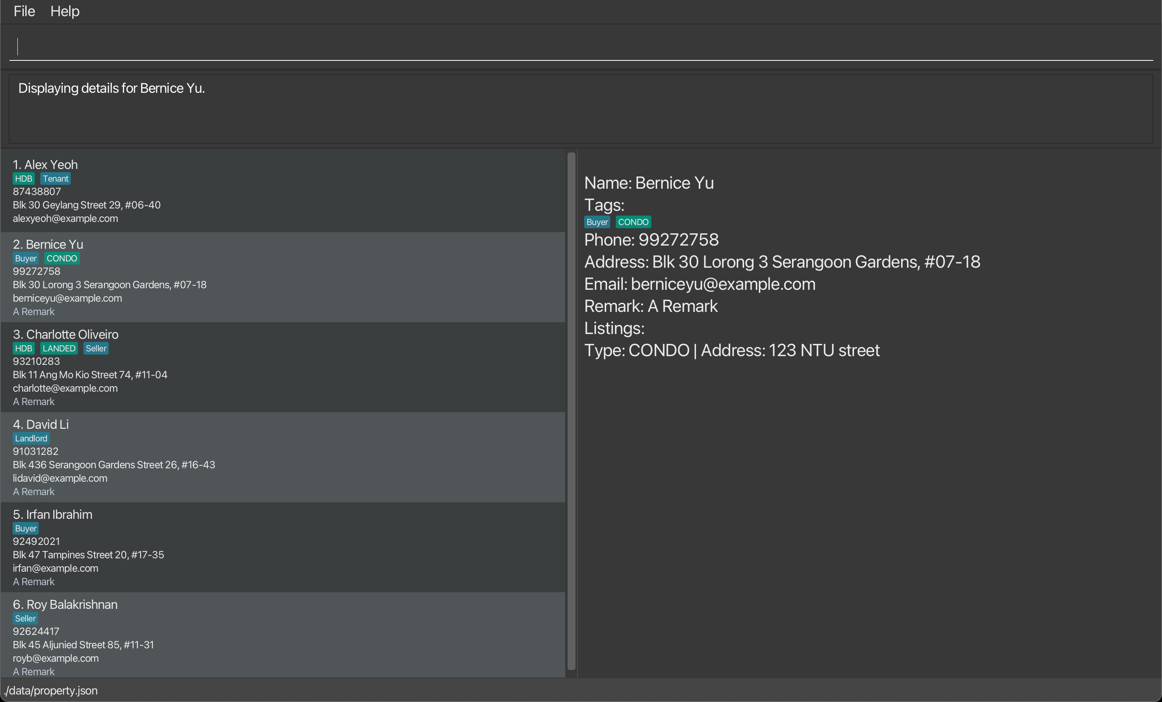Click berniceyu@example.com in the details panel

click(722, 284)
